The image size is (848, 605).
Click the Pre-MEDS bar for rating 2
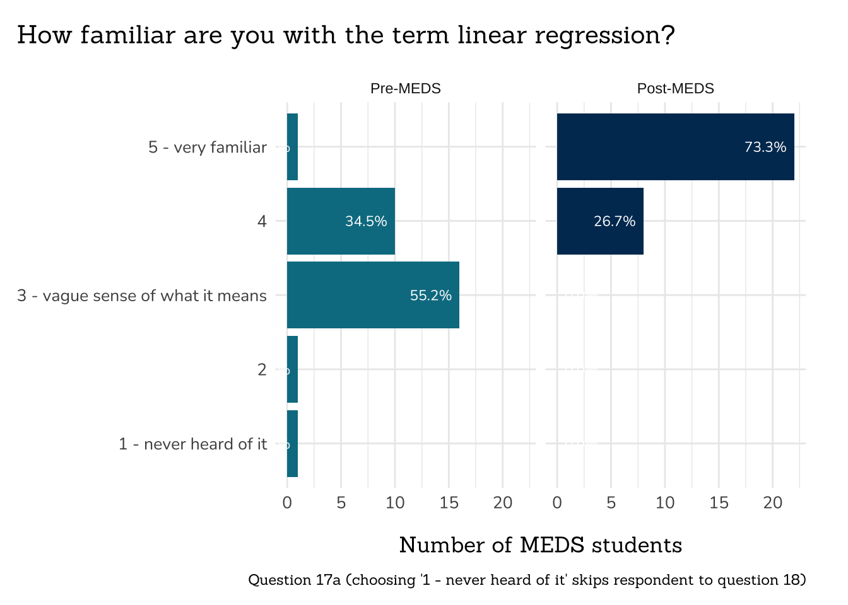292,369
